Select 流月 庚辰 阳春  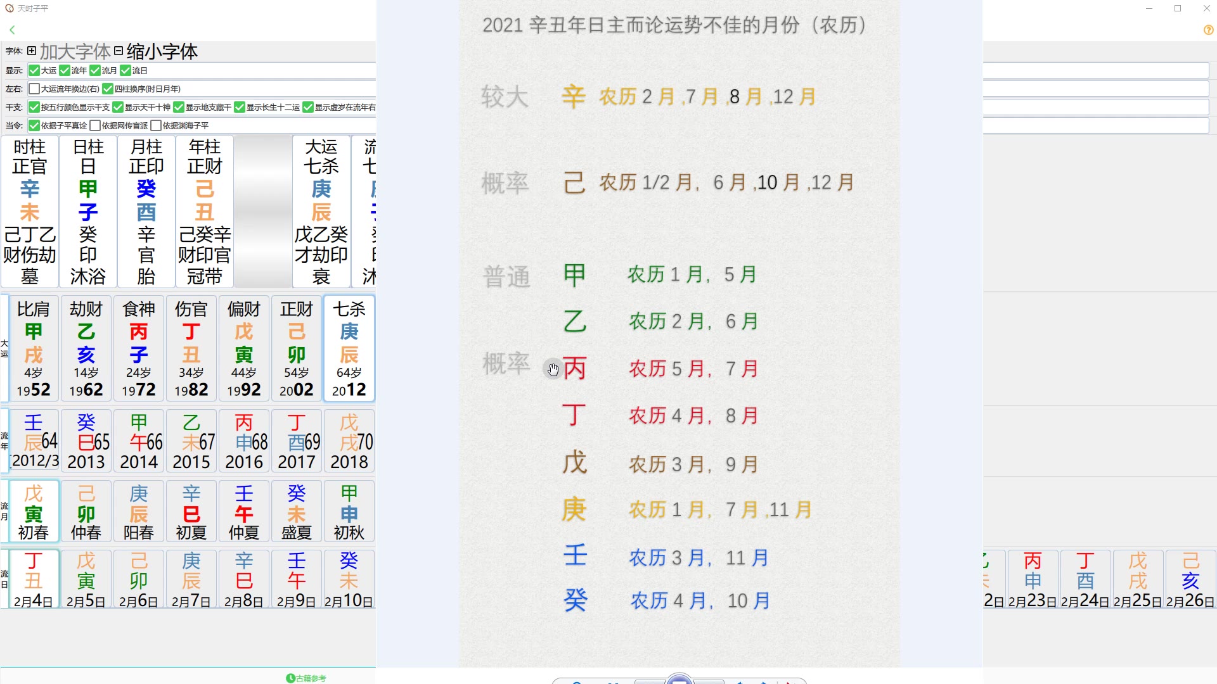coord(139,512)
